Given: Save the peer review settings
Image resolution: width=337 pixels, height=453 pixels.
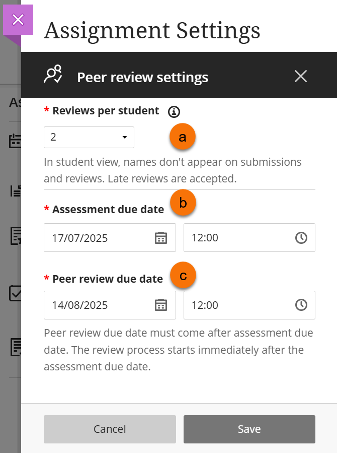Looking at the screenshot, I should (x=249, y=429).
